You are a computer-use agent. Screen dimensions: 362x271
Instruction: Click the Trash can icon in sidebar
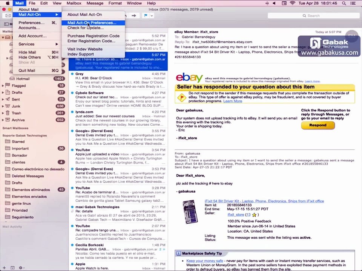[8, 113]
